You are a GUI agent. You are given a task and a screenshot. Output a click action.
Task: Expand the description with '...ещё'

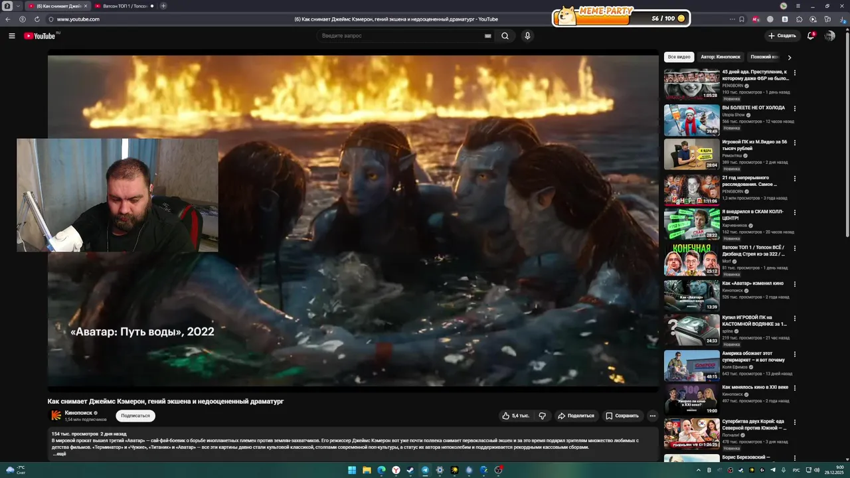(x=59, y=454)
